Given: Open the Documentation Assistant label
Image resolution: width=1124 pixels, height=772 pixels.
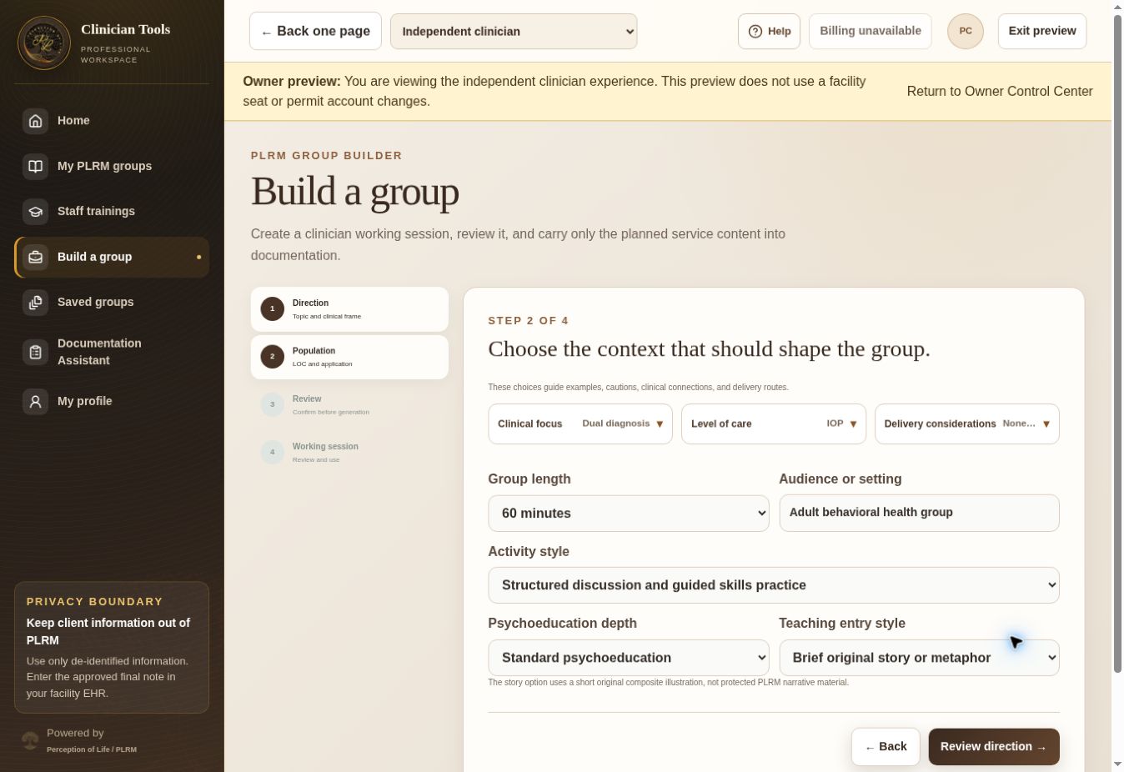Looking at the screenshot, I should tap(99, 352).
